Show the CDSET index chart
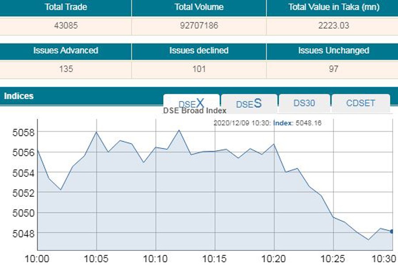Viewport: 398px width, 265px height. click(360, 103)
